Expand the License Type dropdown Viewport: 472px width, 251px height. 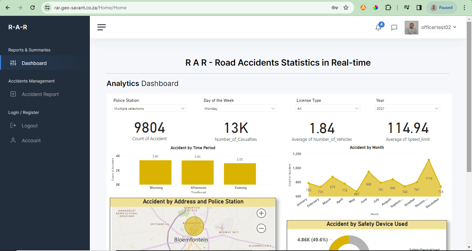(x=328, y=108)
